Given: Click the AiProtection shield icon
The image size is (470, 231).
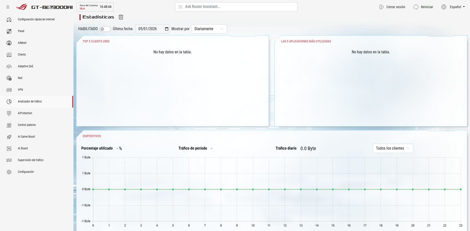Looking at the screenshot, I should 9,113.
